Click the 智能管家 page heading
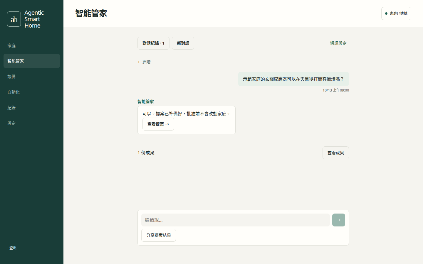The width and height of the screenshot is (423, 264). click(x=91, y=13)
